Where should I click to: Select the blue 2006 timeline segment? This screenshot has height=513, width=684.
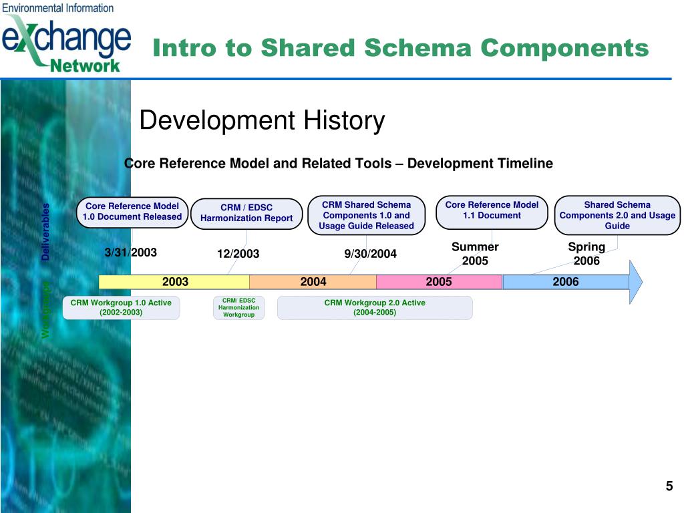click(565, 282)
